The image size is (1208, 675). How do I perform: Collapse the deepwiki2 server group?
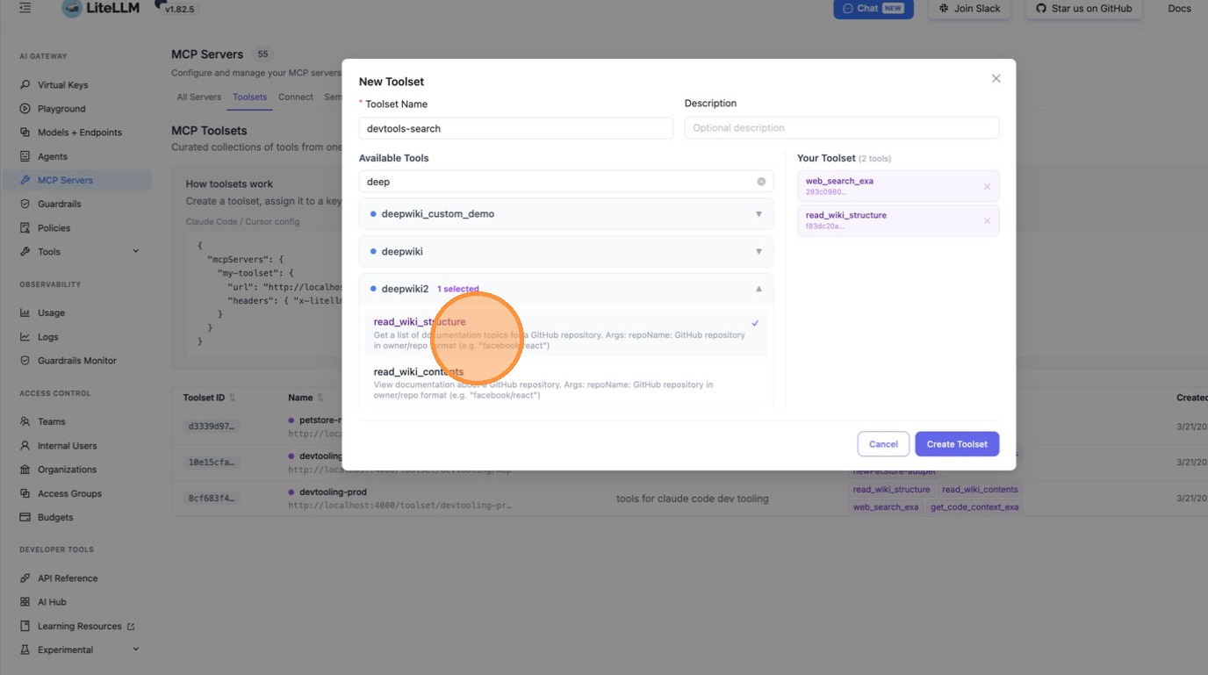pos(566,289)
